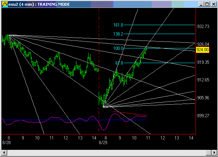Minimize the esu2 chart window
Viewport: 218px width, 157px height.
tap(200, 4)
